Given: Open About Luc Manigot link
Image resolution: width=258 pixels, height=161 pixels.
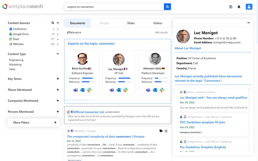Looking at the screenshot, I should point(188,48).
